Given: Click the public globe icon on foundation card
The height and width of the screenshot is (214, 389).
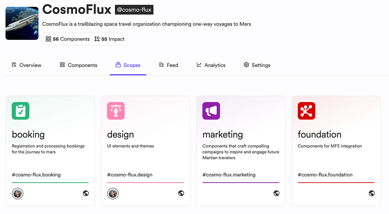Looking at the screenshot, I should point(372,193).
